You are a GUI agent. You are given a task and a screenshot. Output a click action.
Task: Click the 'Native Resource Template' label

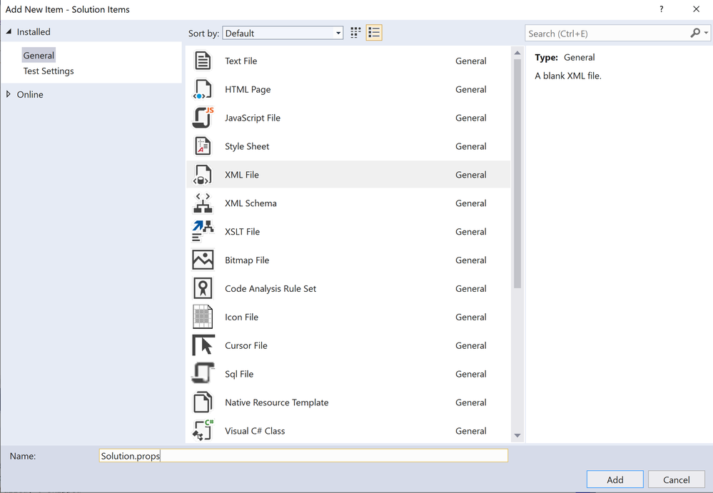(276, 402)
